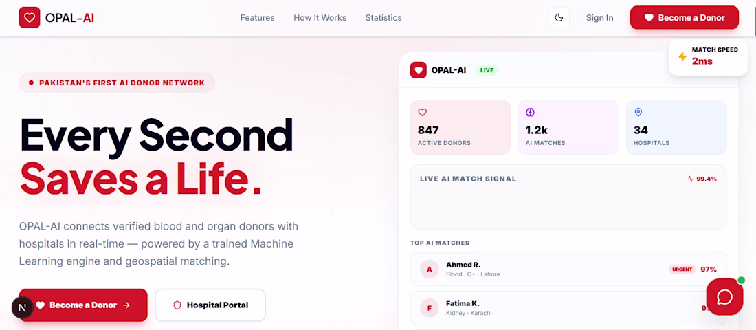The height and width of the screenshot is (330, 756).
Task: Click the green LIVE badge
Action: [487, 70]
